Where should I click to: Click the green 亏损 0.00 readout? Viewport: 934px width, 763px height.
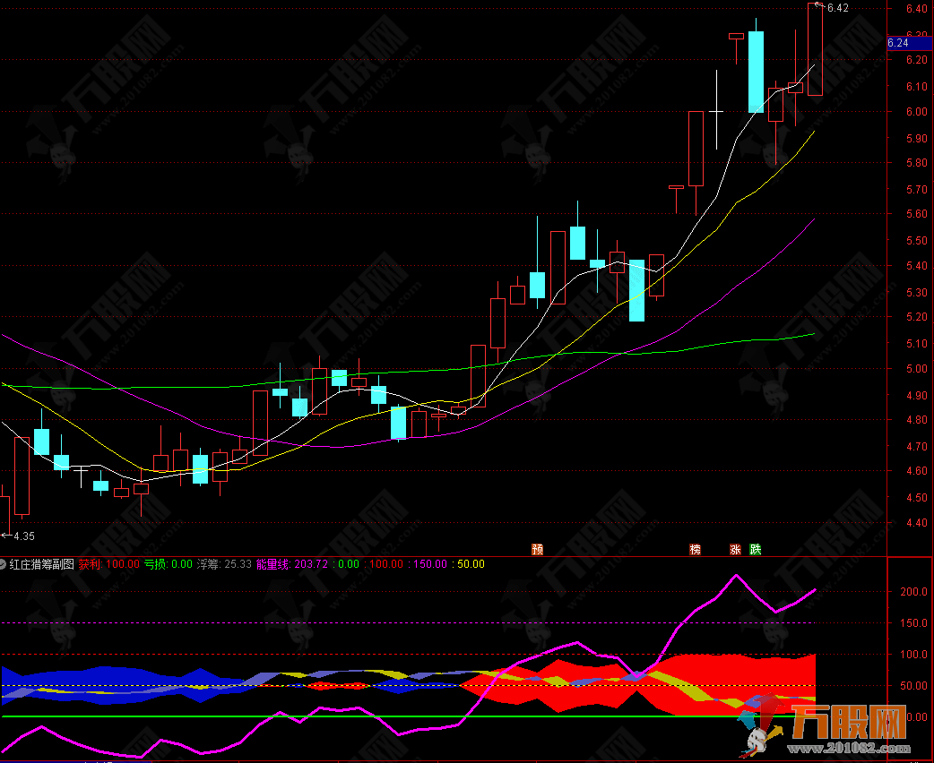169,564
